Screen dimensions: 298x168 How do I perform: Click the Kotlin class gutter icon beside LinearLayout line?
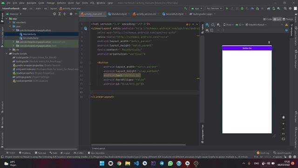(x=86, y=28)
